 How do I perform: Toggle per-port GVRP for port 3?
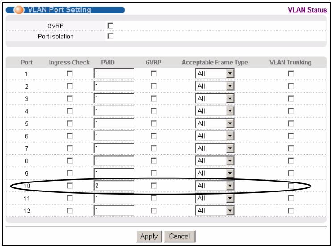(x=154, y=98)
